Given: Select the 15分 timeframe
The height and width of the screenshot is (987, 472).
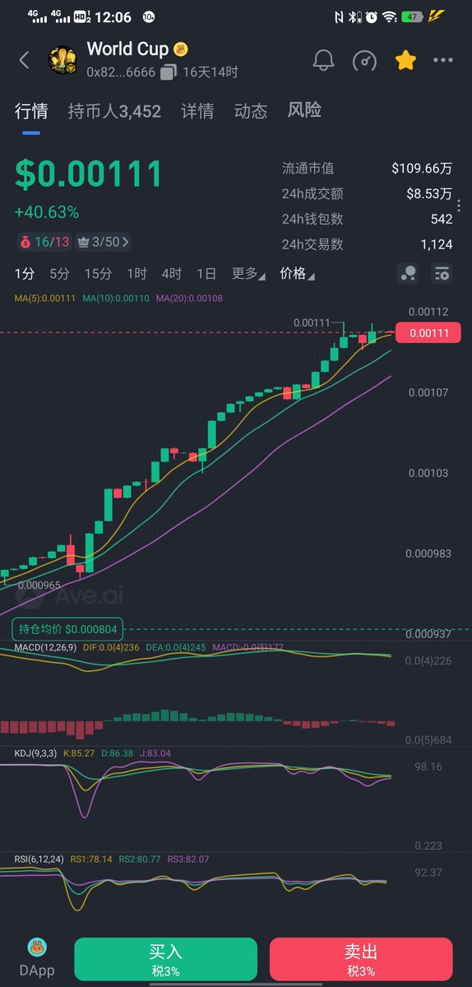Looking at the screenshot, I should point(98,274).
